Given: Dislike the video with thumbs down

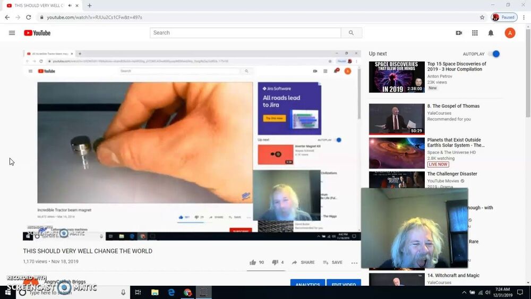Looking at the screenshot, I should (x=275, y=262).
